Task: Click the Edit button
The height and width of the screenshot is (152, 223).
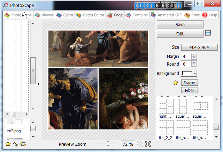Action: coord(180,34)
